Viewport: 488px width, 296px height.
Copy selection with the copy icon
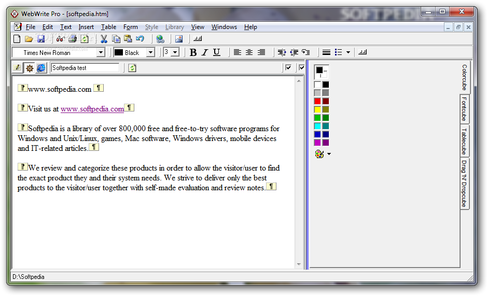point(116,39)
